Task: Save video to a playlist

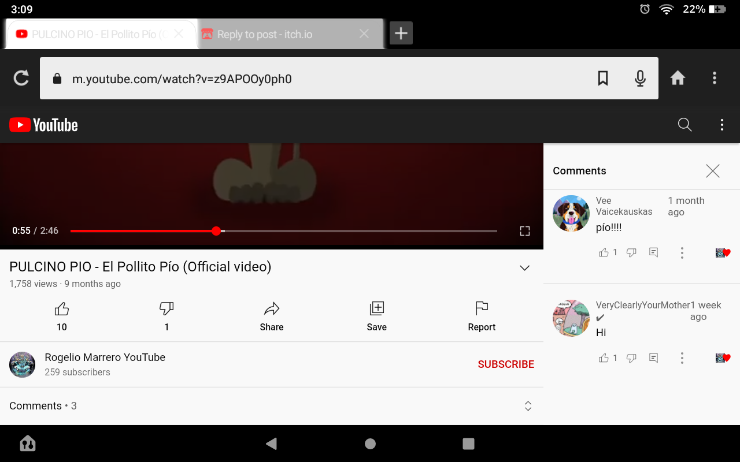Action: click(x=376, y=315)
